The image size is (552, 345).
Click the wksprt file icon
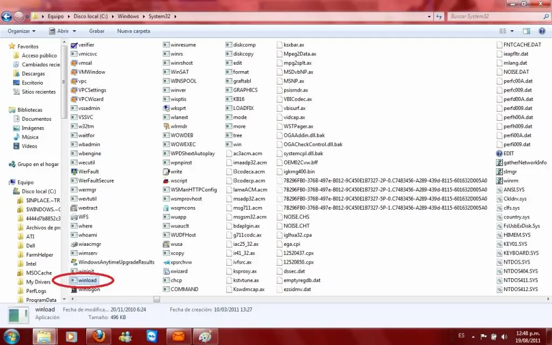point(166,108)
